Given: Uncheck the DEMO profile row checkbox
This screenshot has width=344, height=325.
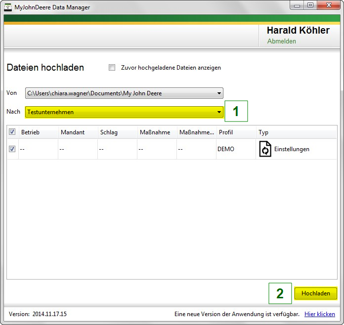Looking at the screenshot, I should [12, 149].
